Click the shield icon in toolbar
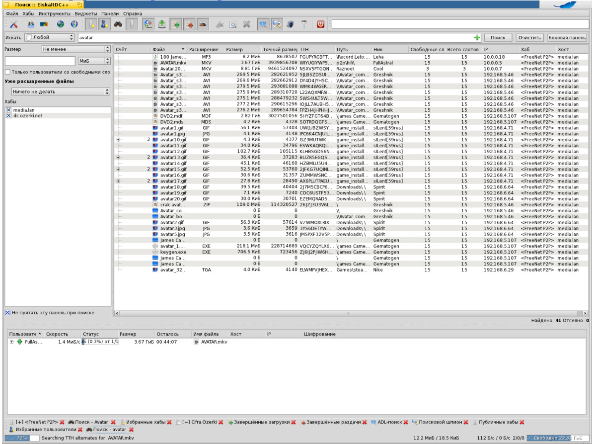Image resolution: width=594 pixels, height=444 pixels. (x=291, y=24)
